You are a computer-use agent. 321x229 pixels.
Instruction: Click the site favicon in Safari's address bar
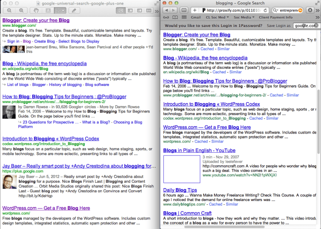pyautogui.click(x=204, y=10)
